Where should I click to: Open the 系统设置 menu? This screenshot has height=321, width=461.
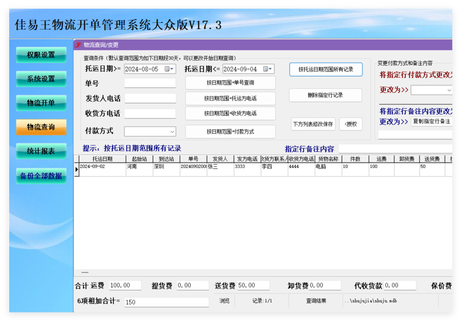(41, 79)
